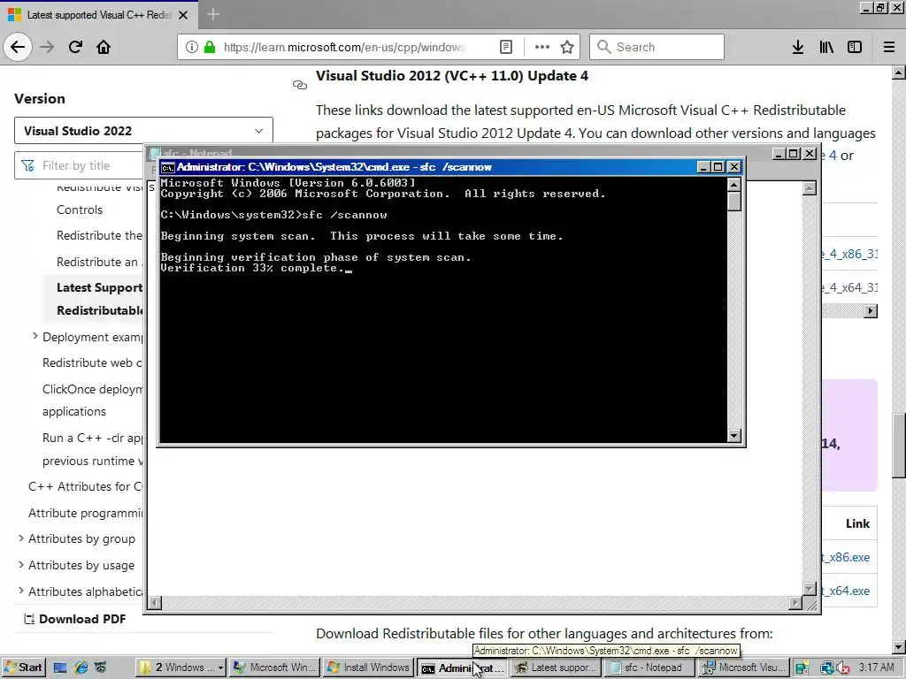Click the taskbar clock showing 3:17 AM
This screenshot has height=679, width=906.
click(x=876, y=668)
